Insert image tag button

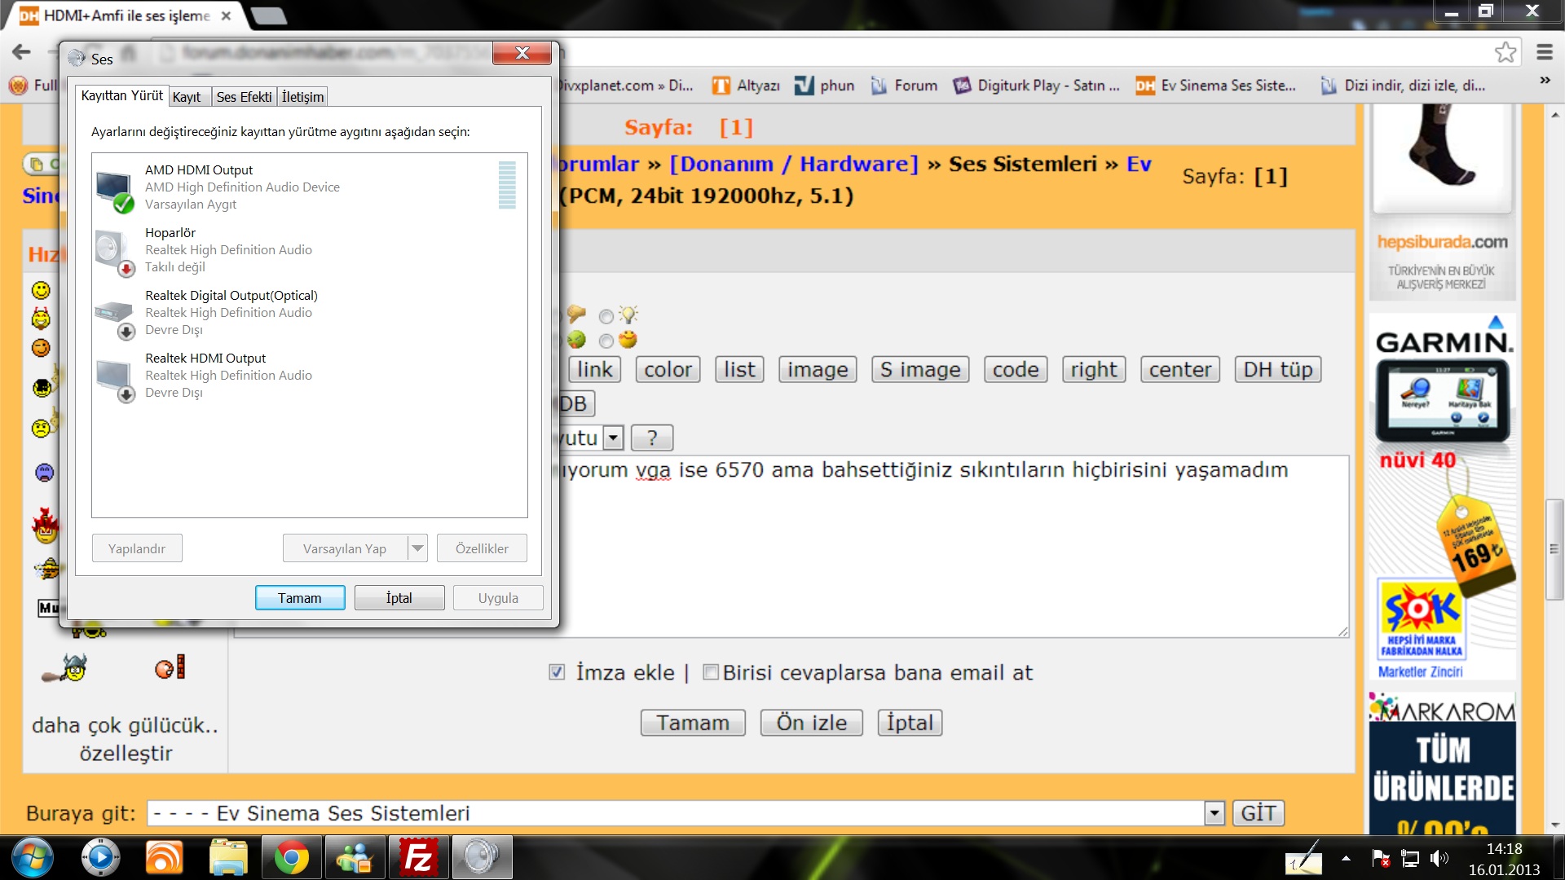pos(818,370)
